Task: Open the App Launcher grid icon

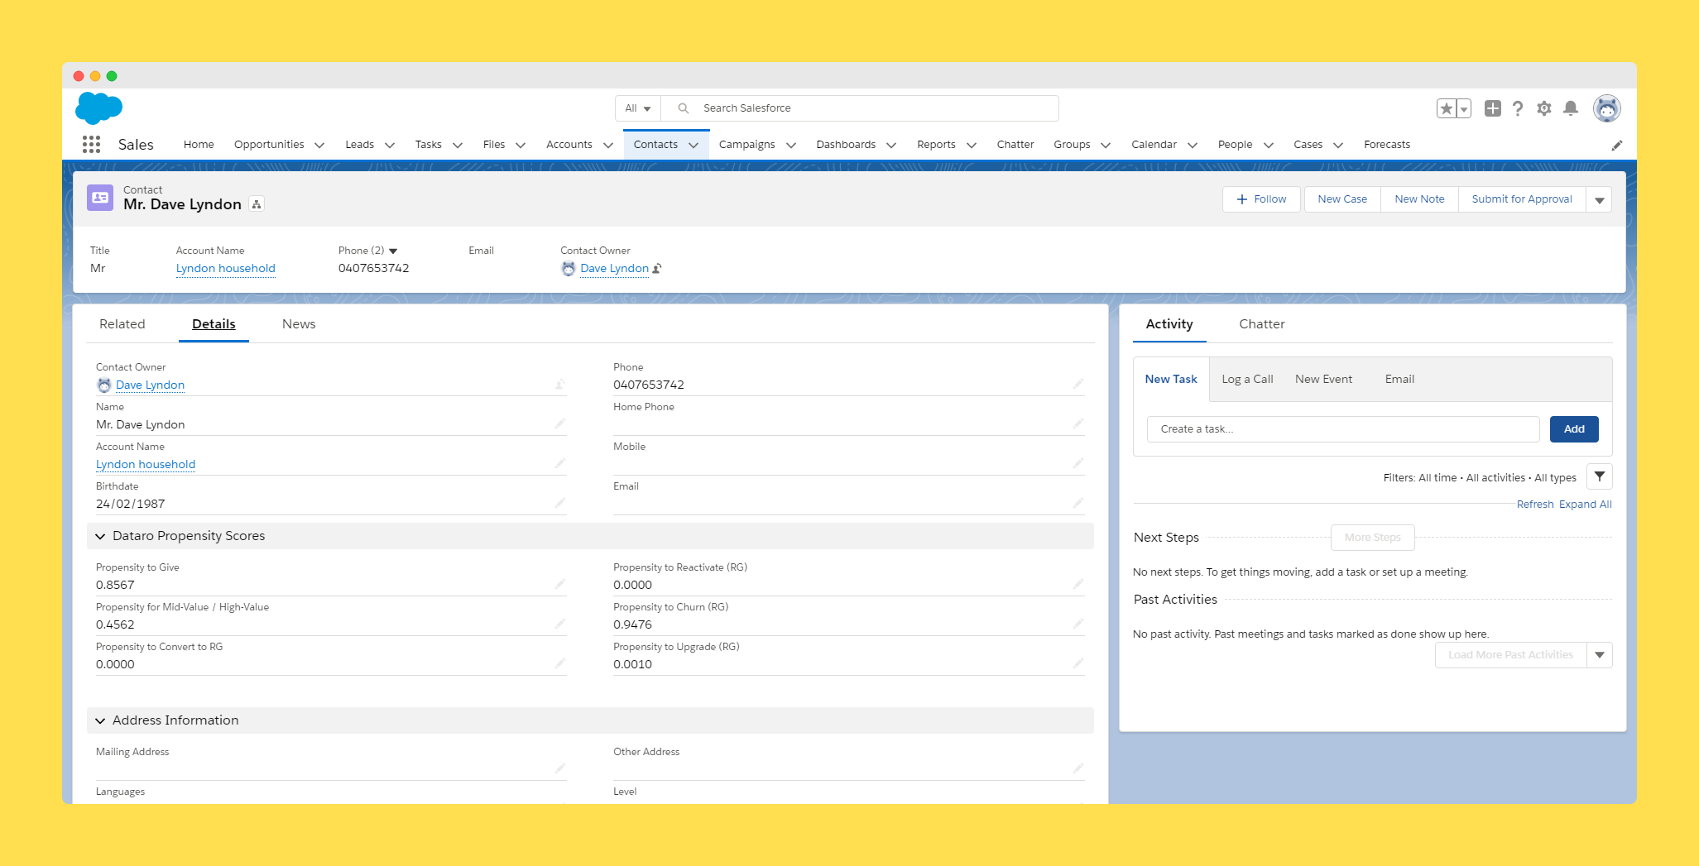Action: (x=91, y=145)
